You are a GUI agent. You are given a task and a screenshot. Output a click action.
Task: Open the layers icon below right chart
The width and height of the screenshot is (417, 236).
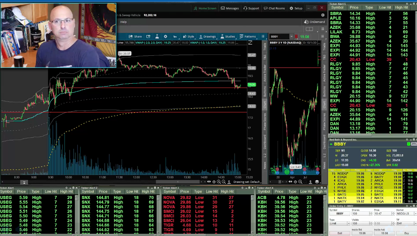pyautogui.click(x=317, y=182)
